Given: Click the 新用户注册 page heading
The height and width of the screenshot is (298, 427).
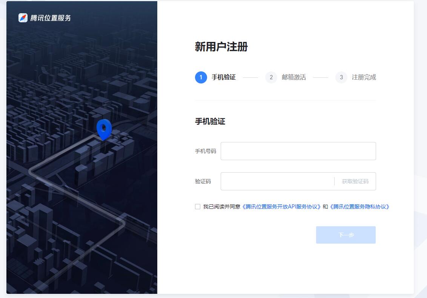Looking at the screenshot, I should point(221,47).
